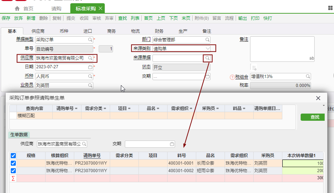Close the 采购订单参照请购单生单 dialog
The height and width of the screenshot is (193, 334).
point(318,98)
